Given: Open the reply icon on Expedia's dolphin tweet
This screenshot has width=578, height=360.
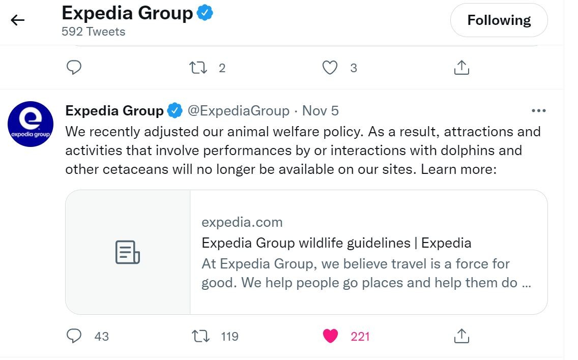Looking at the screenshot, I should click(x=74, y=336).
